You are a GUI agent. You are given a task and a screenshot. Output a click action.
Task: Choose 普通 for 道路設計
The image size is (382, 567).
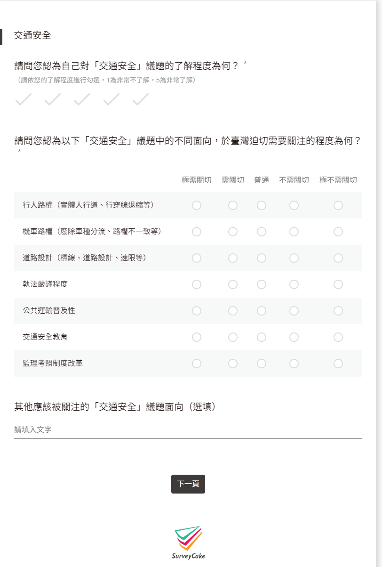pos(262,258)
